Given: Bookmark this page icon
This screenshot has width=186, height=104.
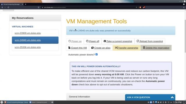Looking at the screenshot, I should [x=38, y=7].
